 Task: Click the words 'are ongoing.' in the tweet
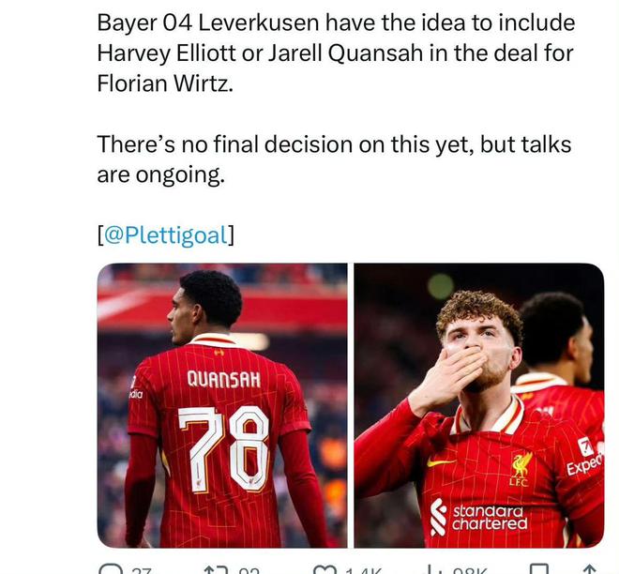[x=161, y=174]
